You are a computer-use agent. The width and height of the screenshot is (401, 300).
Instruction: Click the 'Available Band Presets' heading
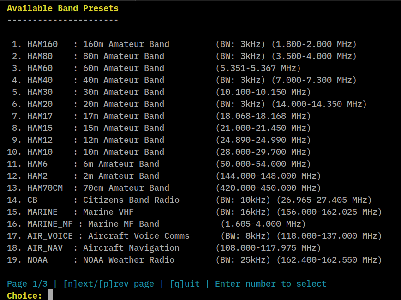tap(63, 8)
